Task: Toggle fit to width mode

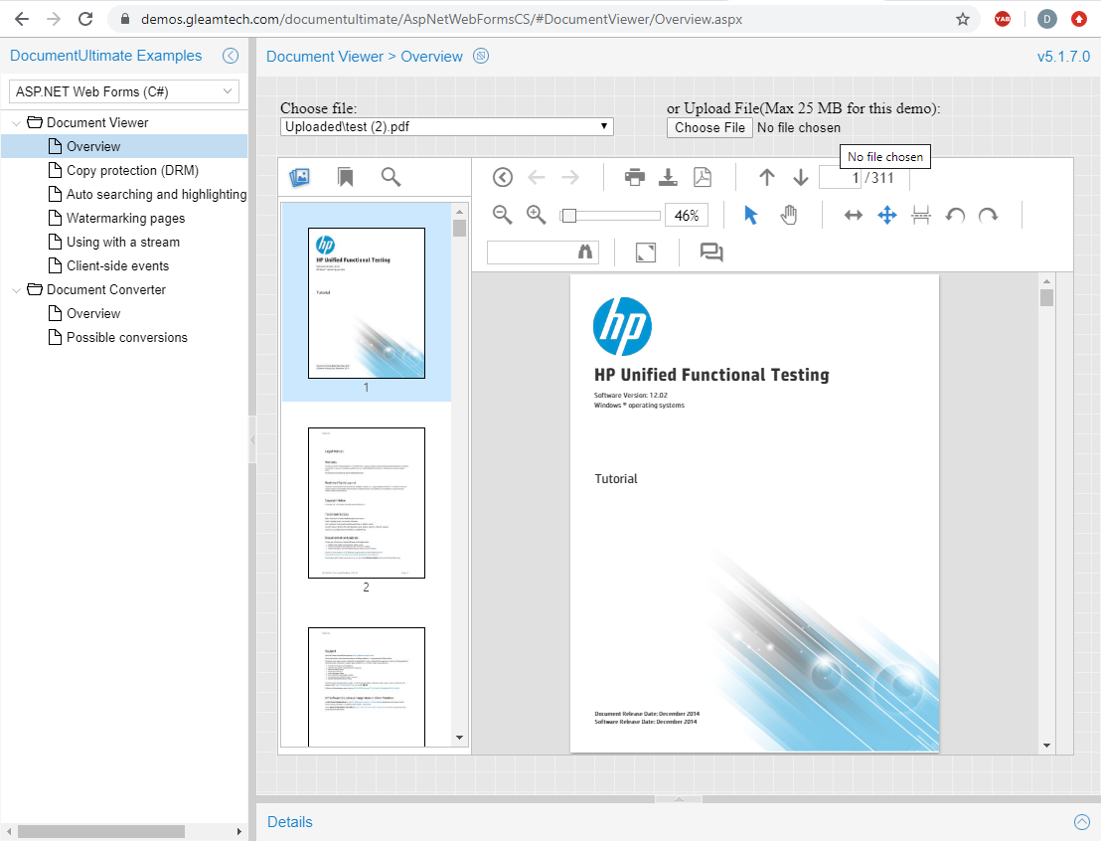Action: click(853, 215)
